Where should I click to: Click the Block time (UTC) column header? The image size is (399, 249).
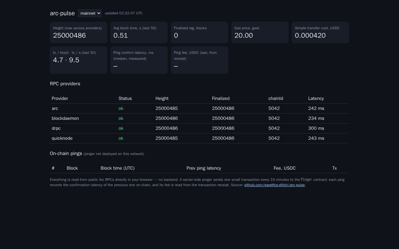click(118, 168)
